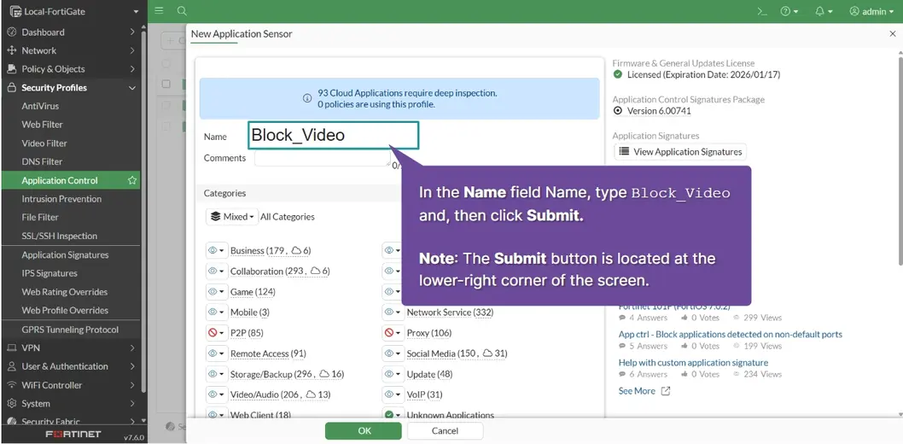Expand the Dashboard menu
The height and width of the screenshot is (444, 903).
click(72, 32)
